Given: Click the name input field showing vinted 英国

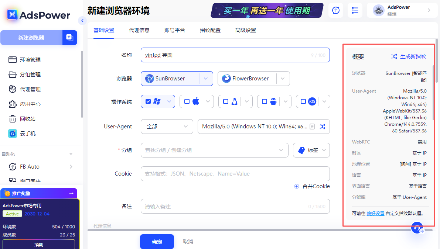Looking at the screenshot, I should (222, 55).
